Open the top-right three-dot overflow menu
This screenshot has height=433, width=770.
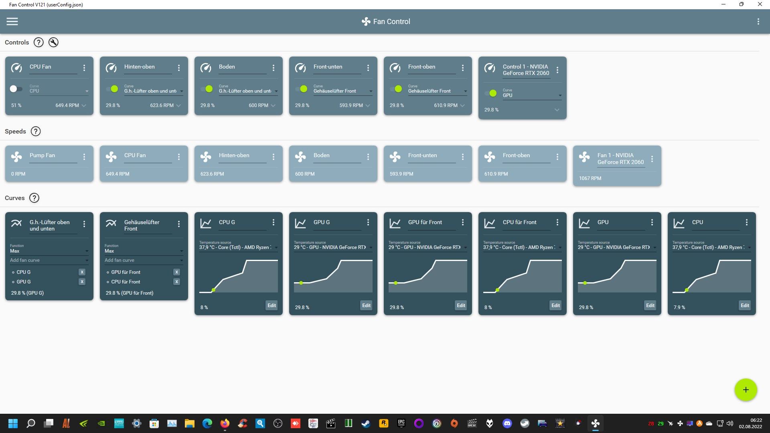click(x=758, y=22)
